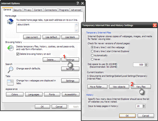Click the Delete... browsing history button
Screen dimensions: 158x121
click(51, 60)
